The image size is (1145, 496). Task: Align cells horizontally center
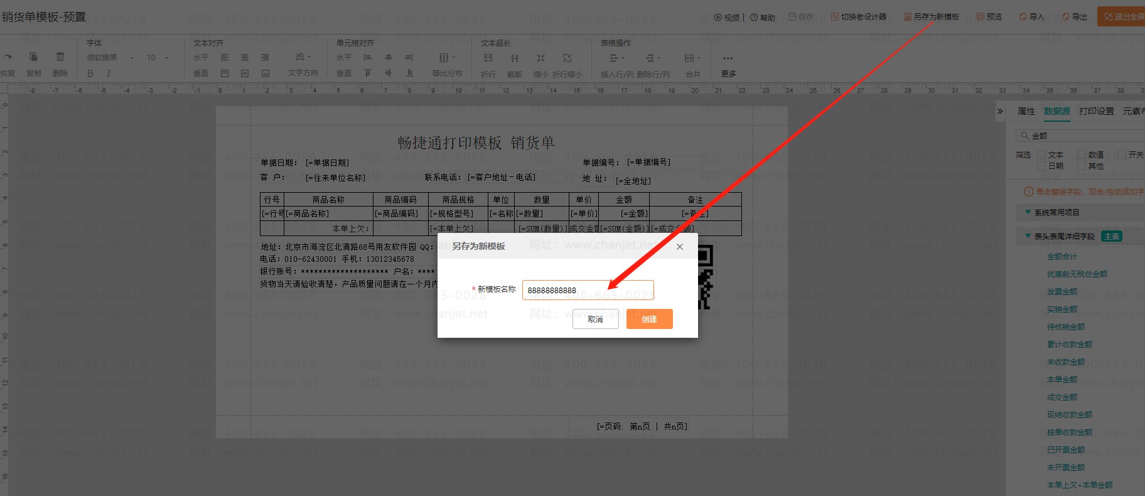(x=389, y=57)
